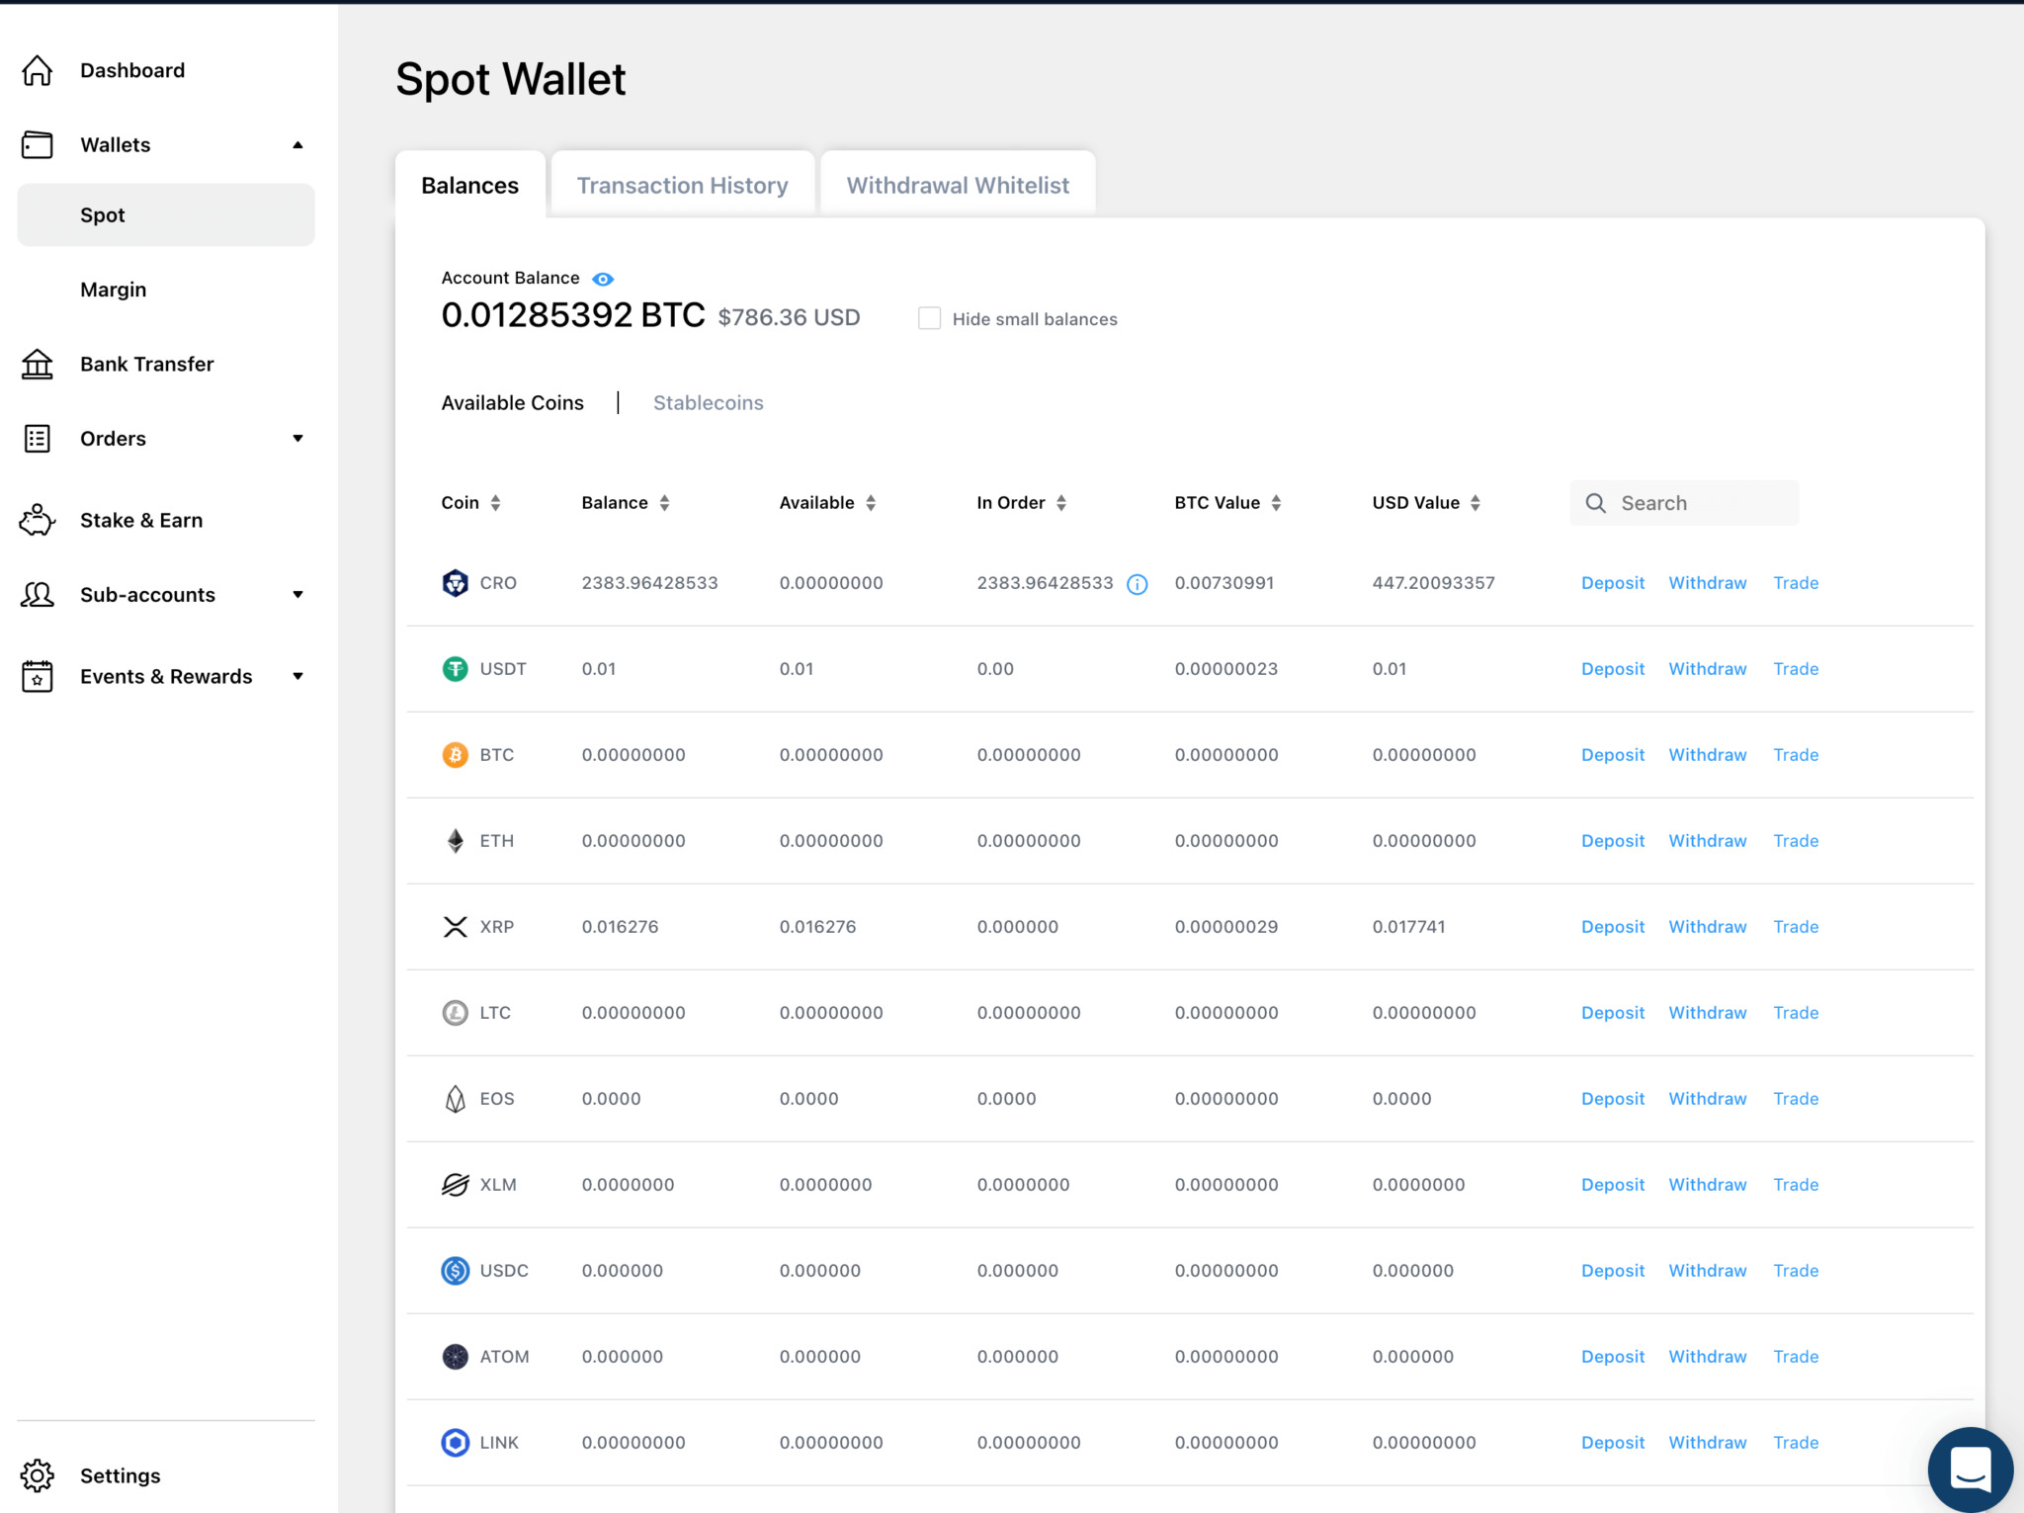
Task: Sort table by BTC Value column arrows
Action: pos(1276,503)
